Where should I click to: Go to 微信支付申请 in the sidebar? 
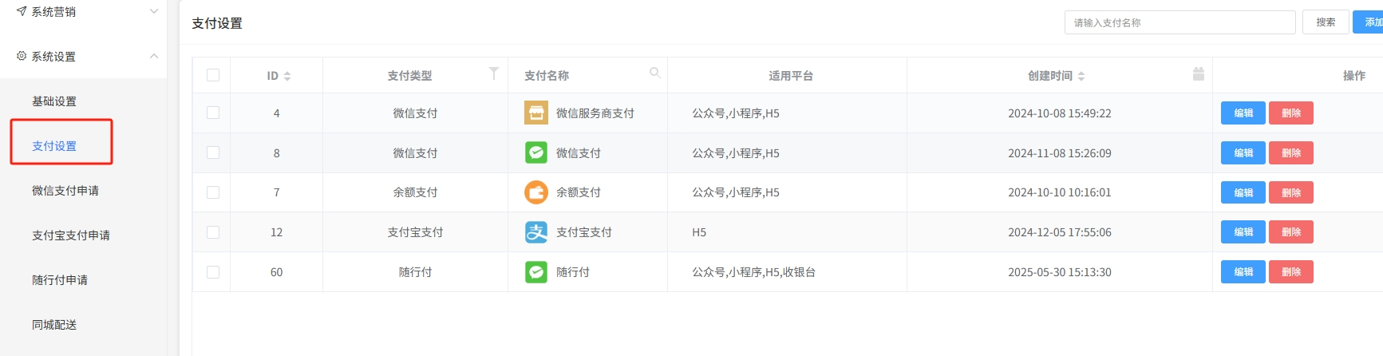(x=65, y=191)
